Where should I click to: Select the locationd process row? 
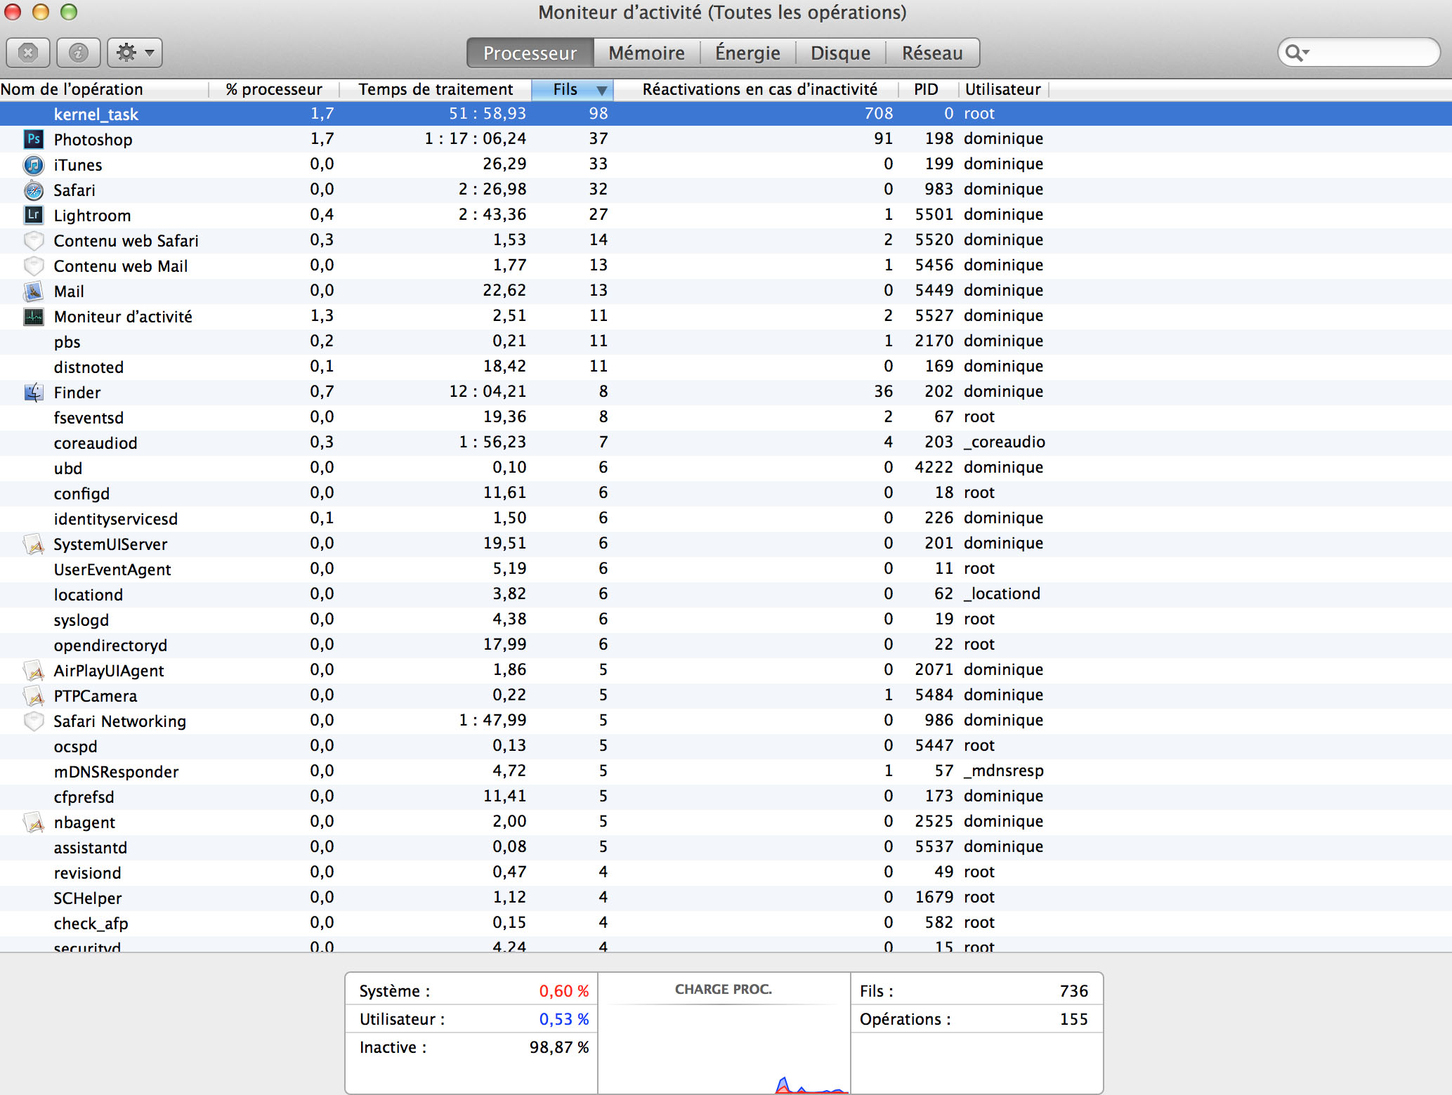(x=726, y=594)
